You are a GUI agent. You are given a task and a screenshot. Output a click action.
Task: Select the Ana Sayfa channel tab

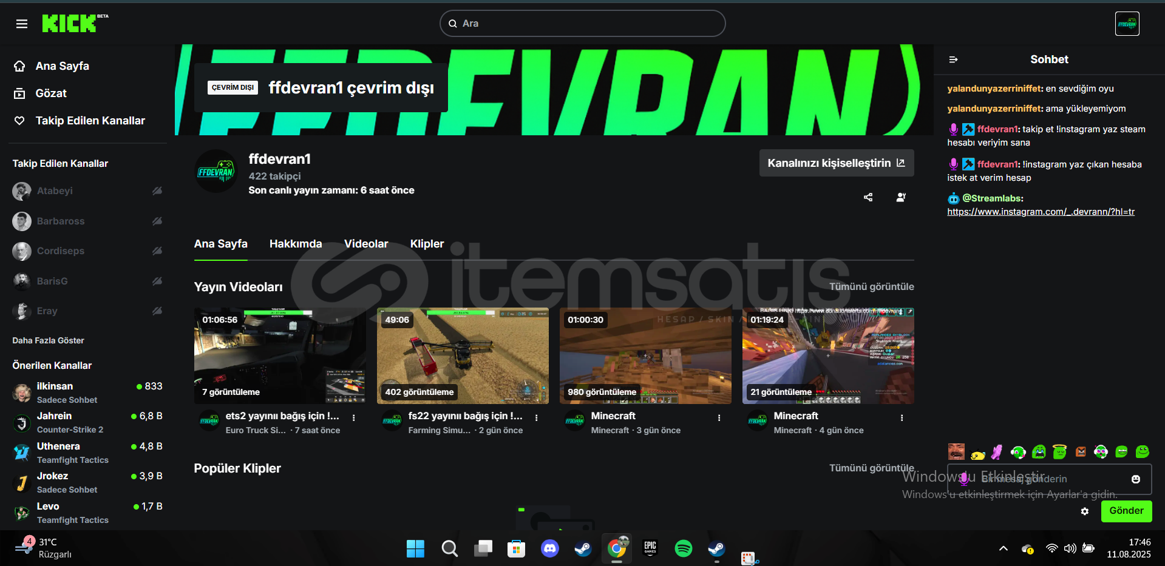point(220,244)
